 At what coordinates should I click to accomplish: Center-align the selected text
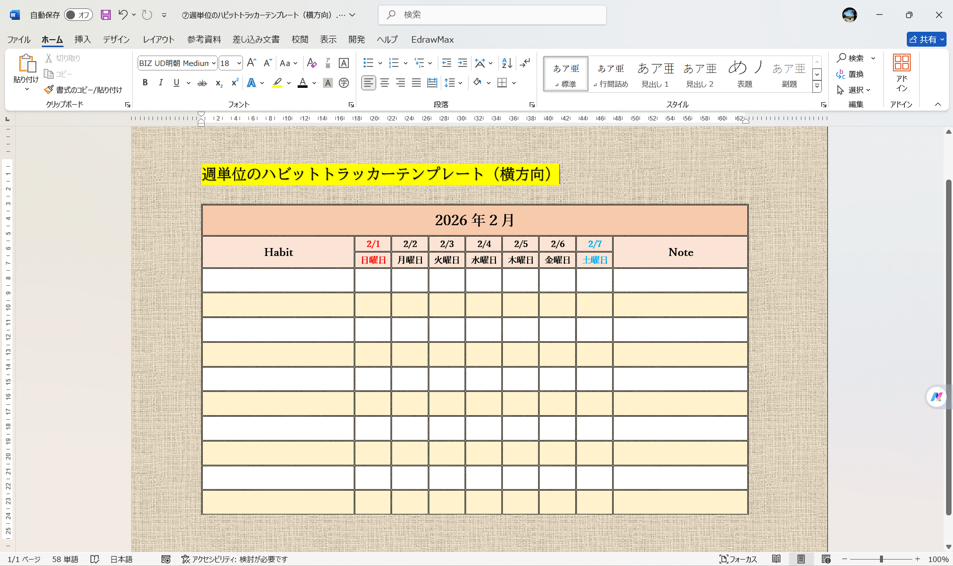coord(385,83)
